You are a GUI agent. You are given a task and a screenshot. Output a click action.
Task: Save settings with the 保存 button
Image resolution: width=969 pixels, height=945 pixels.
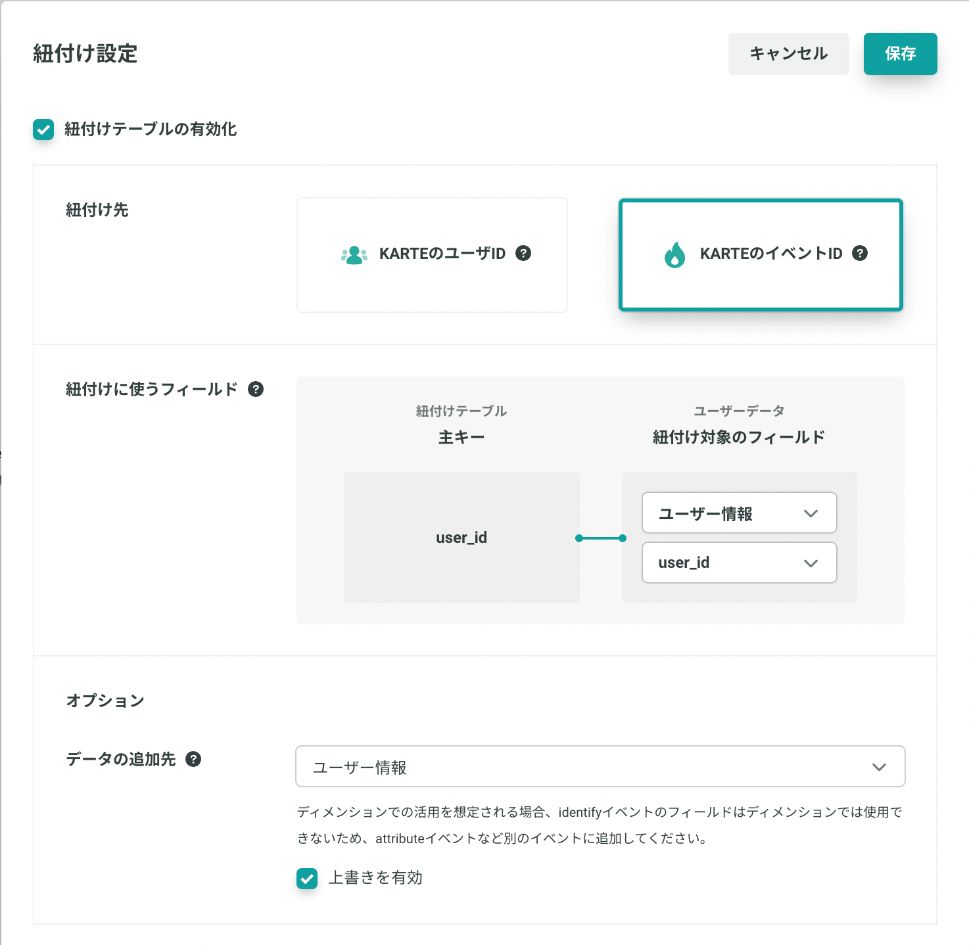click(x=900, y=54)
